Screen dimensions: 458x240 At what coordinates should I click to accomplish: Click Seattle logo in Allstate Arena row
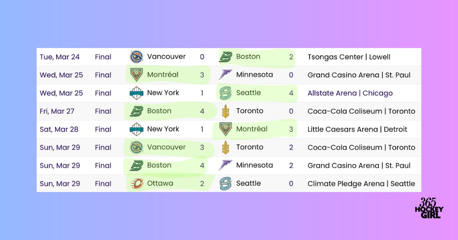click(x=225, y=93)
